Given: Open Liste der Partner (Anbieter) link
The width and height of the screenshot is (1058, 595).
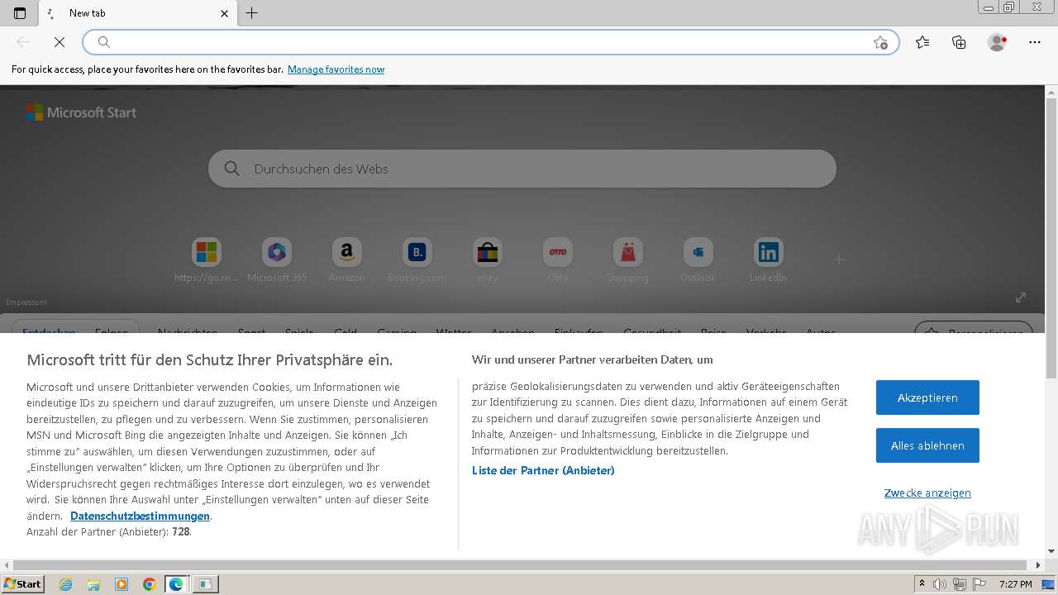Looking at the screenshot, I should click(x=543, y=470).
